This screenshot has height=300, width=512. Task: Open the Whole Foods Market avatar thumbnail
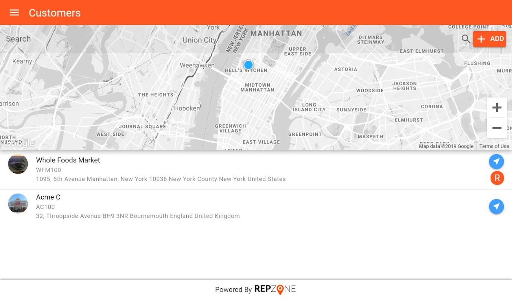click(x=18, y=164)
